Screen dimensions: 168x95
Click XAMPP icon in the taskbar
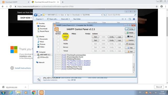pos(41,93)
